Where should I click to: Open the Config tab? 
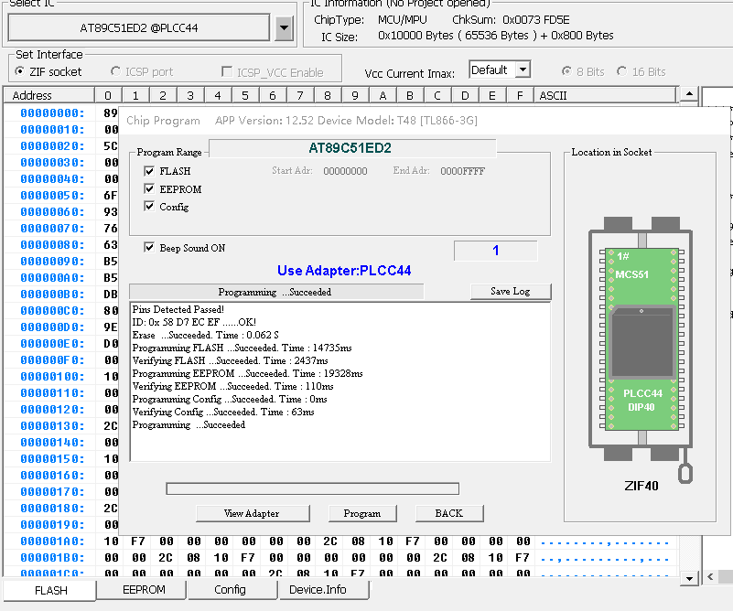click(x=230, y=590)
